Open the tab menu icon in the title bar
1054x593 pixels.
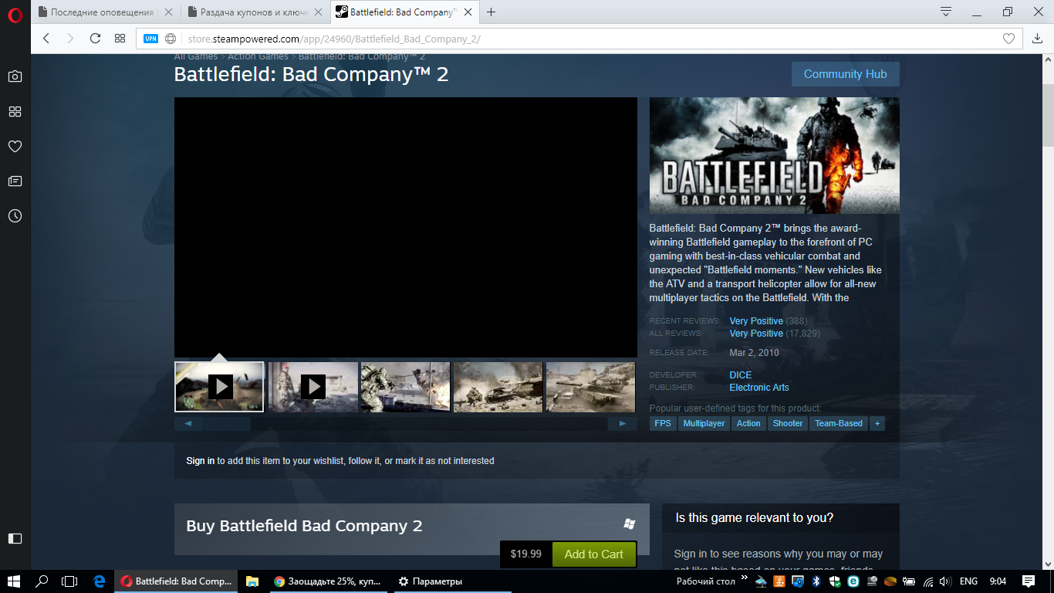click(946, 12)
